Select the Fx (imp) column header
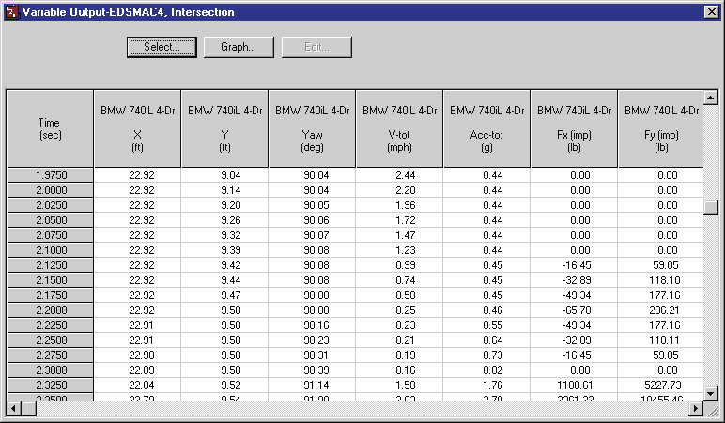The image size is (725, 423). pos(574,128)
